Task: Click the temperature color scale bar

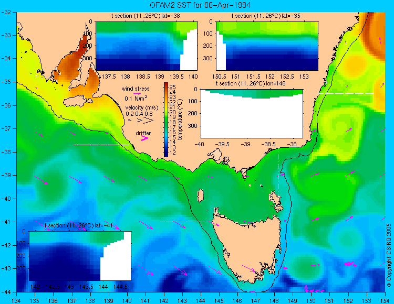Action: [166, 120]
